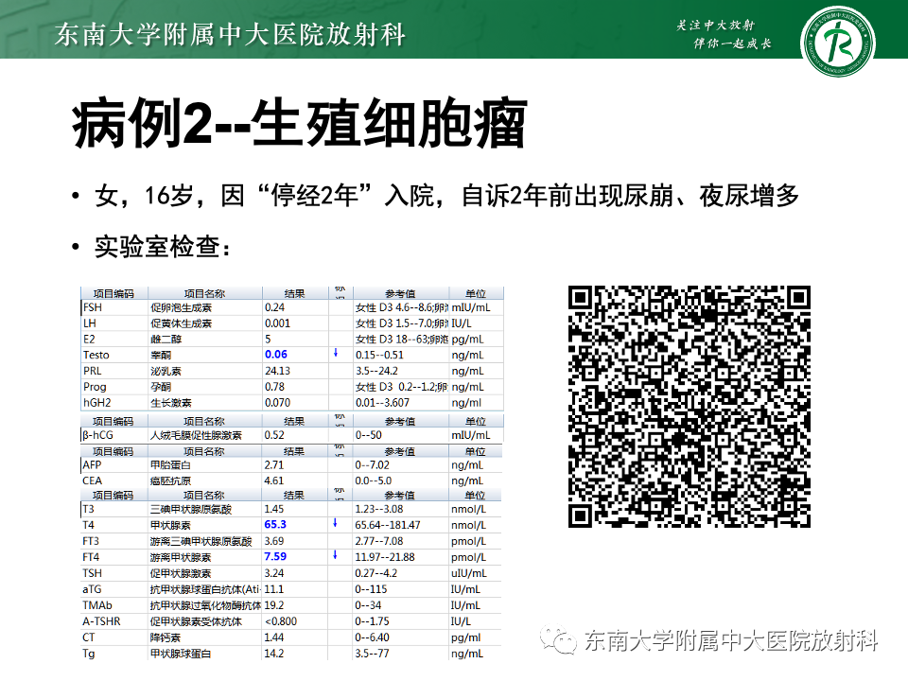Image resolution: width=908 pixels, height=681 pixels.
Task: Click the test name 降钙素
Action: coord(166,637)
